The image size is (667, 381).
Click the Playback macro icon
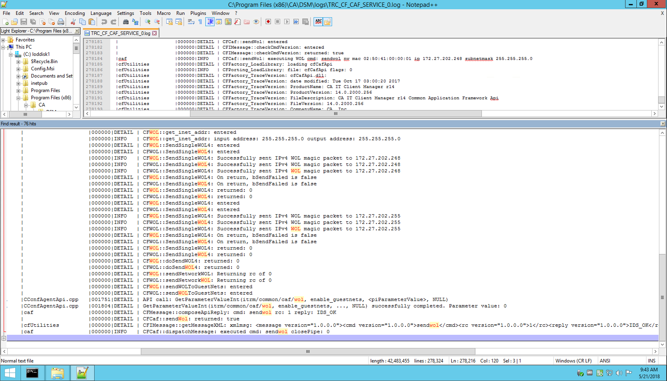[287, 22]
